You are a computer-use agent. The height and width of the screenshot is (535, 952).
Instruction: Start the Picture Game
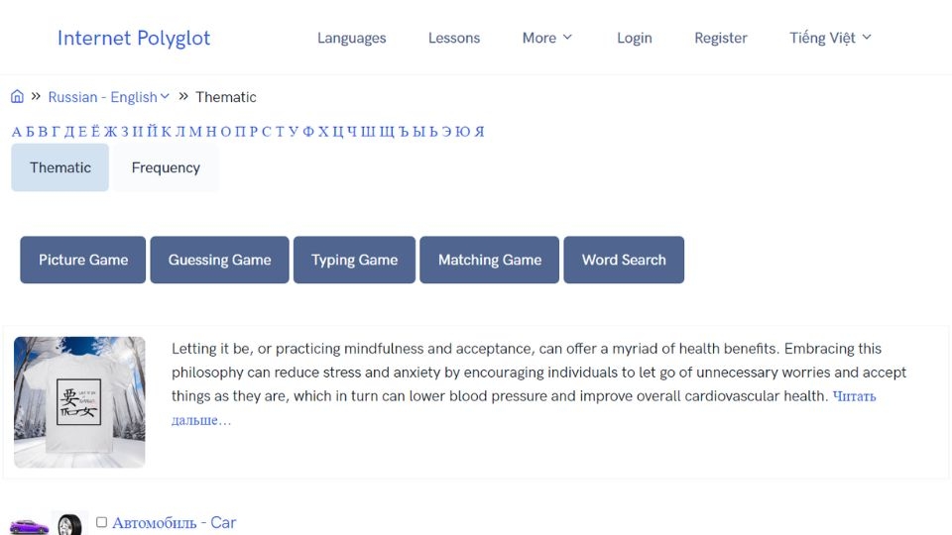click(83, 260)
